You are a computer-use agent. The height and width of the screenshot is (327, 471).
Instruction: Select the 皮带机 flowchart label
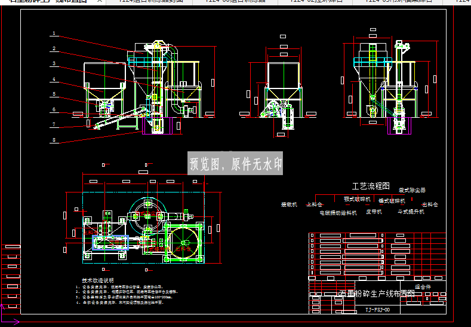[x=374, y=212]
